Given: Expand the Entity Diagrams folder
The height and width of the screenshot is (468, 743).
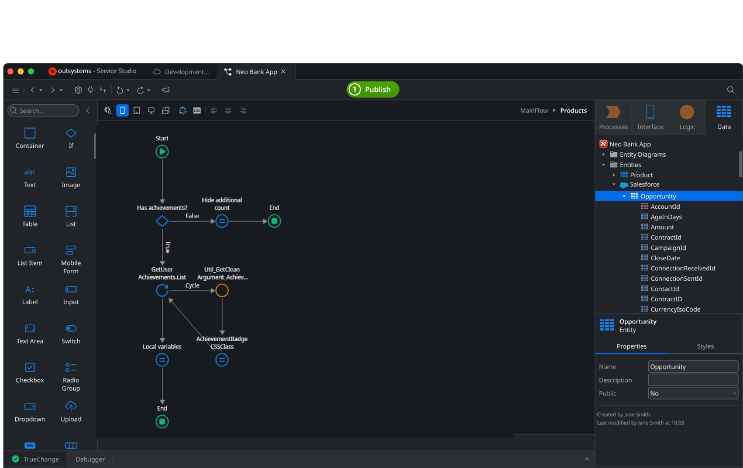Looking at the screenshot, I should (x=604, y=154).
